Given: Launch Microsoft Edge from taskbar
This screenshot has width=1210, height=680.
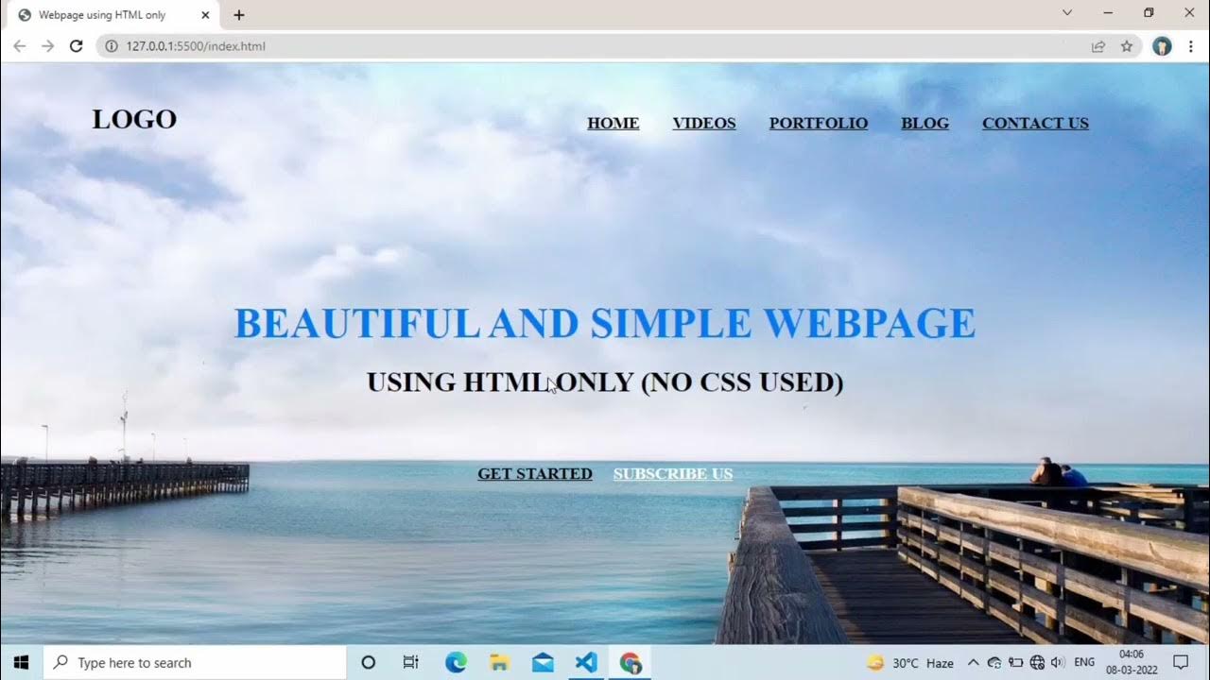Looking at the screenshot, I should 456,663.
